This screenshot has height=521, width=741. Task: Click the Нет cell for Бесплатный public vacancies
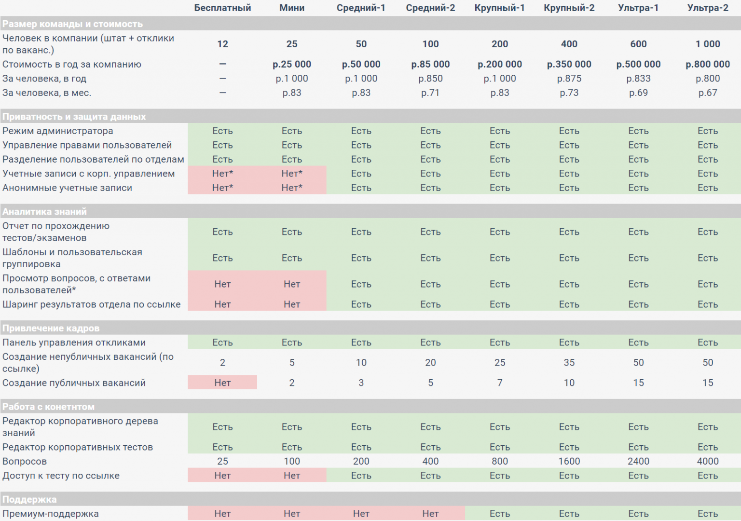[x=222, y=383]
